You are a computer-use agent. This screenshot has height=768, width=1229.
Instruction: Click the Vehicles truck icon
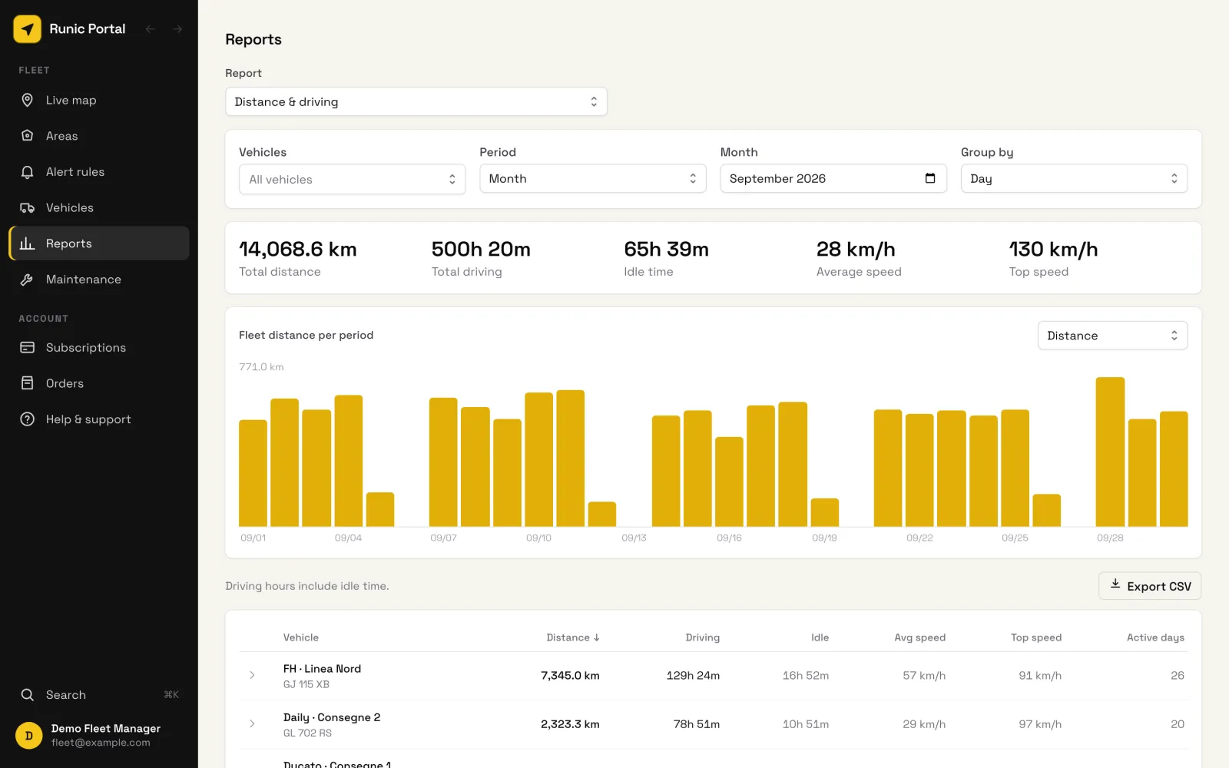(28, 208)
